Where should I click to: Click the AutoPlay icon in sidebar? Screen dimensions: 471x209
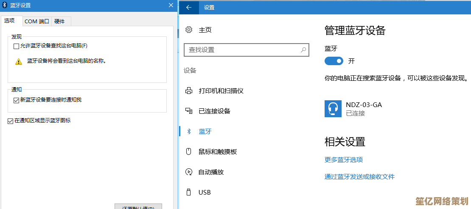[x=189, y=172]
